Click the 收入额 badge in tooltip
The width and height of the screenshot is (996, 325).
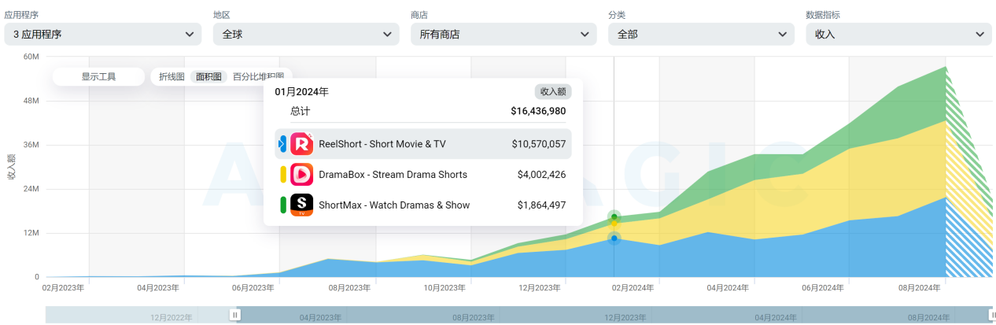pyautogui.click(x=553, y=91)
